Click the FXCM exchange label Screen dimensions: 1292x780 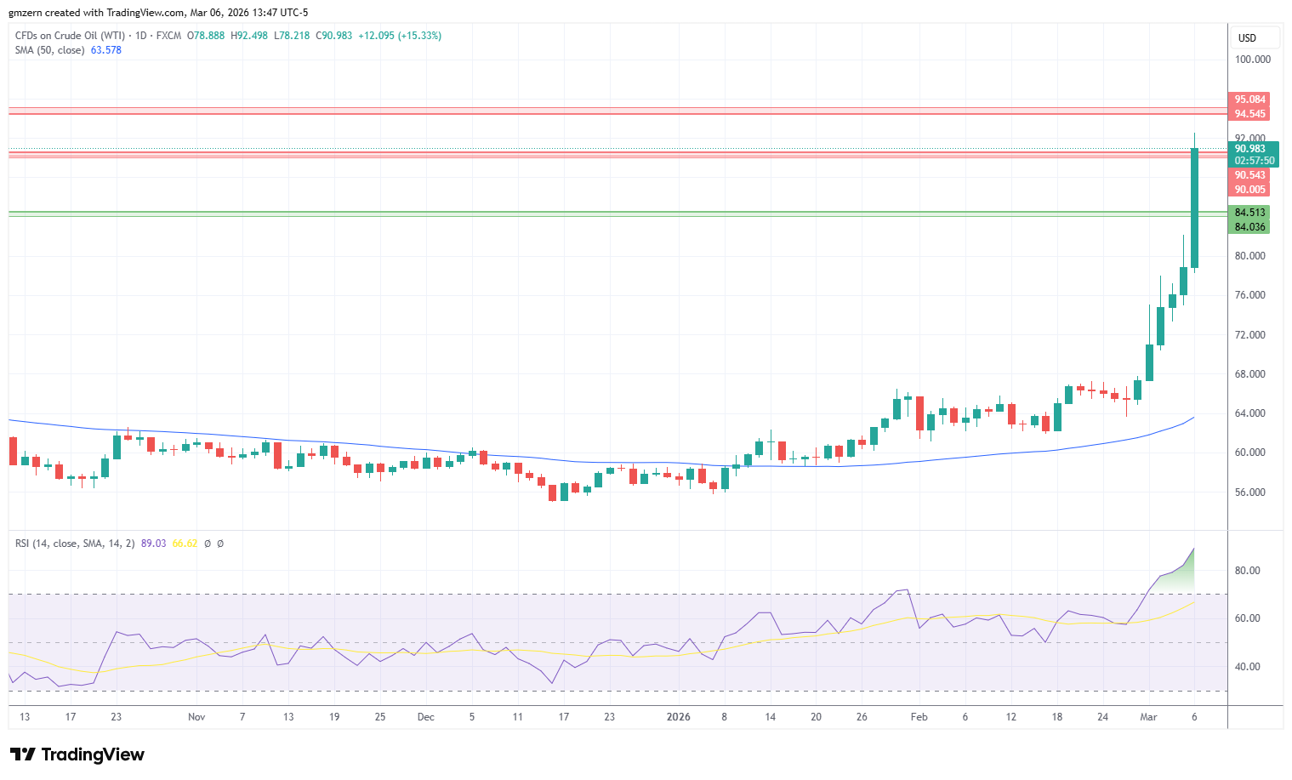coord(168,36)
